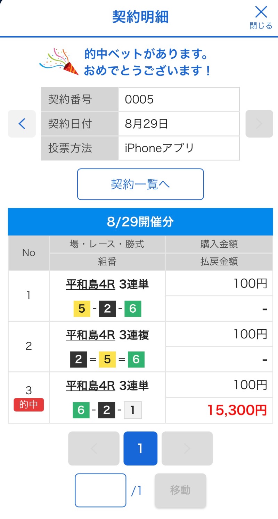Select page 1 in pagination
Viewport: 278px width, 519px height.
point(140,448)
